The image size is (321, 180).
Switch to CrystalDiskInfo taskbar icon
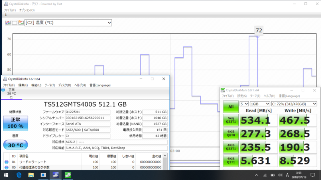coord(55,175)
